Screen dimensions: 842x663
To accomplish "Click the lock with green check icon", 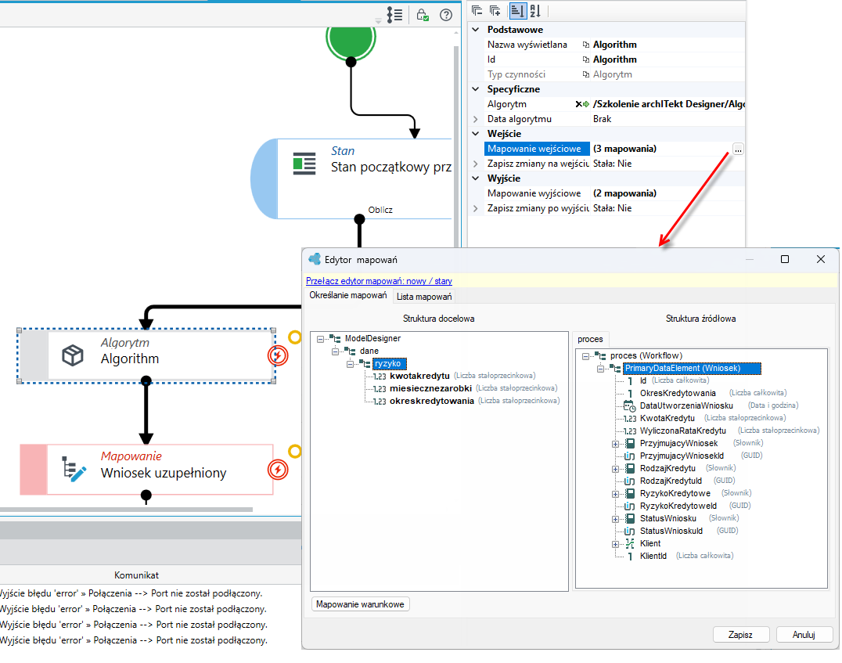I will coord(423,15).
